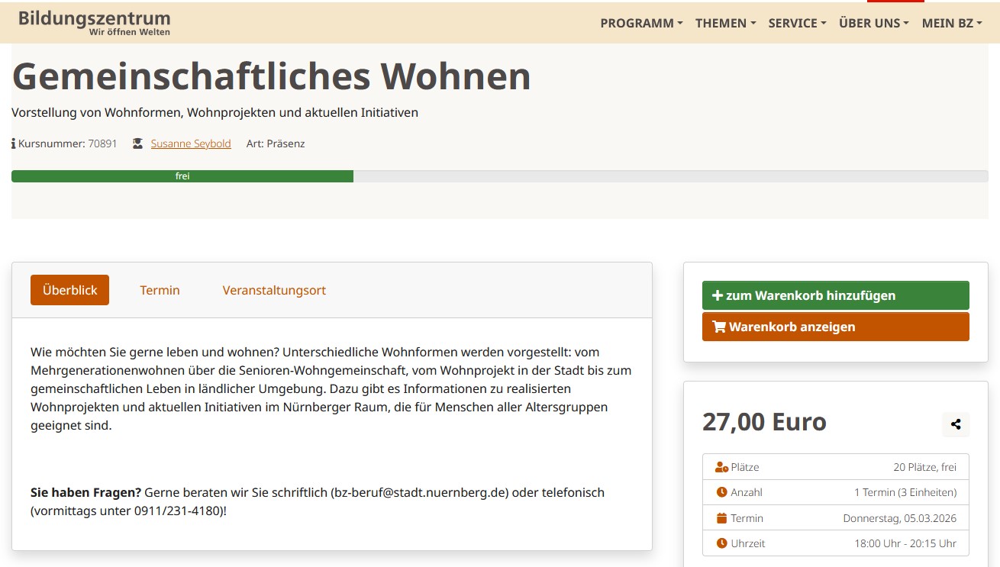Viewport: 1000px width, 567px height.
Task: Select the Überblick tab
Action: click(x=69, y=290)
